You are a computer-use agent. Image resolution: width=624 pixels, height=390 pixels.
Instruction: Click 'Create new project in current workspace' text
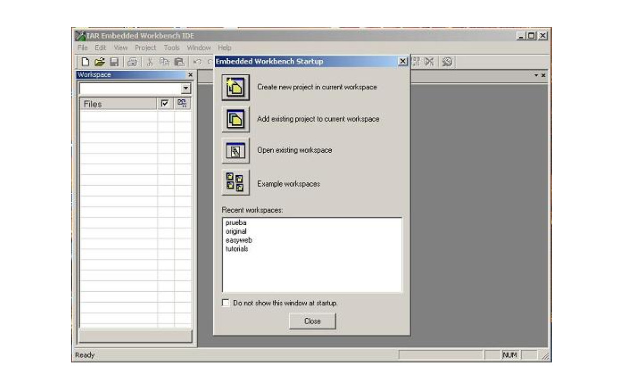coord(317,87)
